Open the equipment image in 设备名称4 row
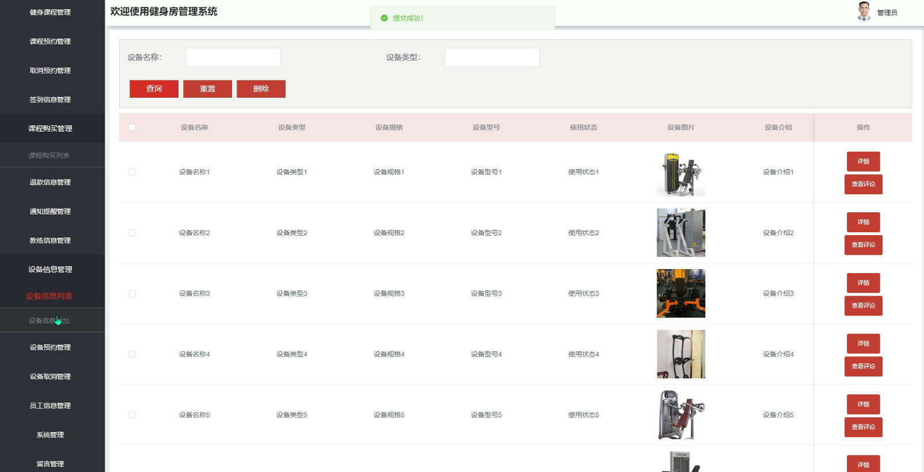Screen dimensions: 924x472 point(681,354)
